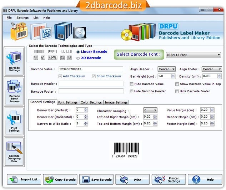
Task: Switch to the General Settings tab
Action: [42, 102]
